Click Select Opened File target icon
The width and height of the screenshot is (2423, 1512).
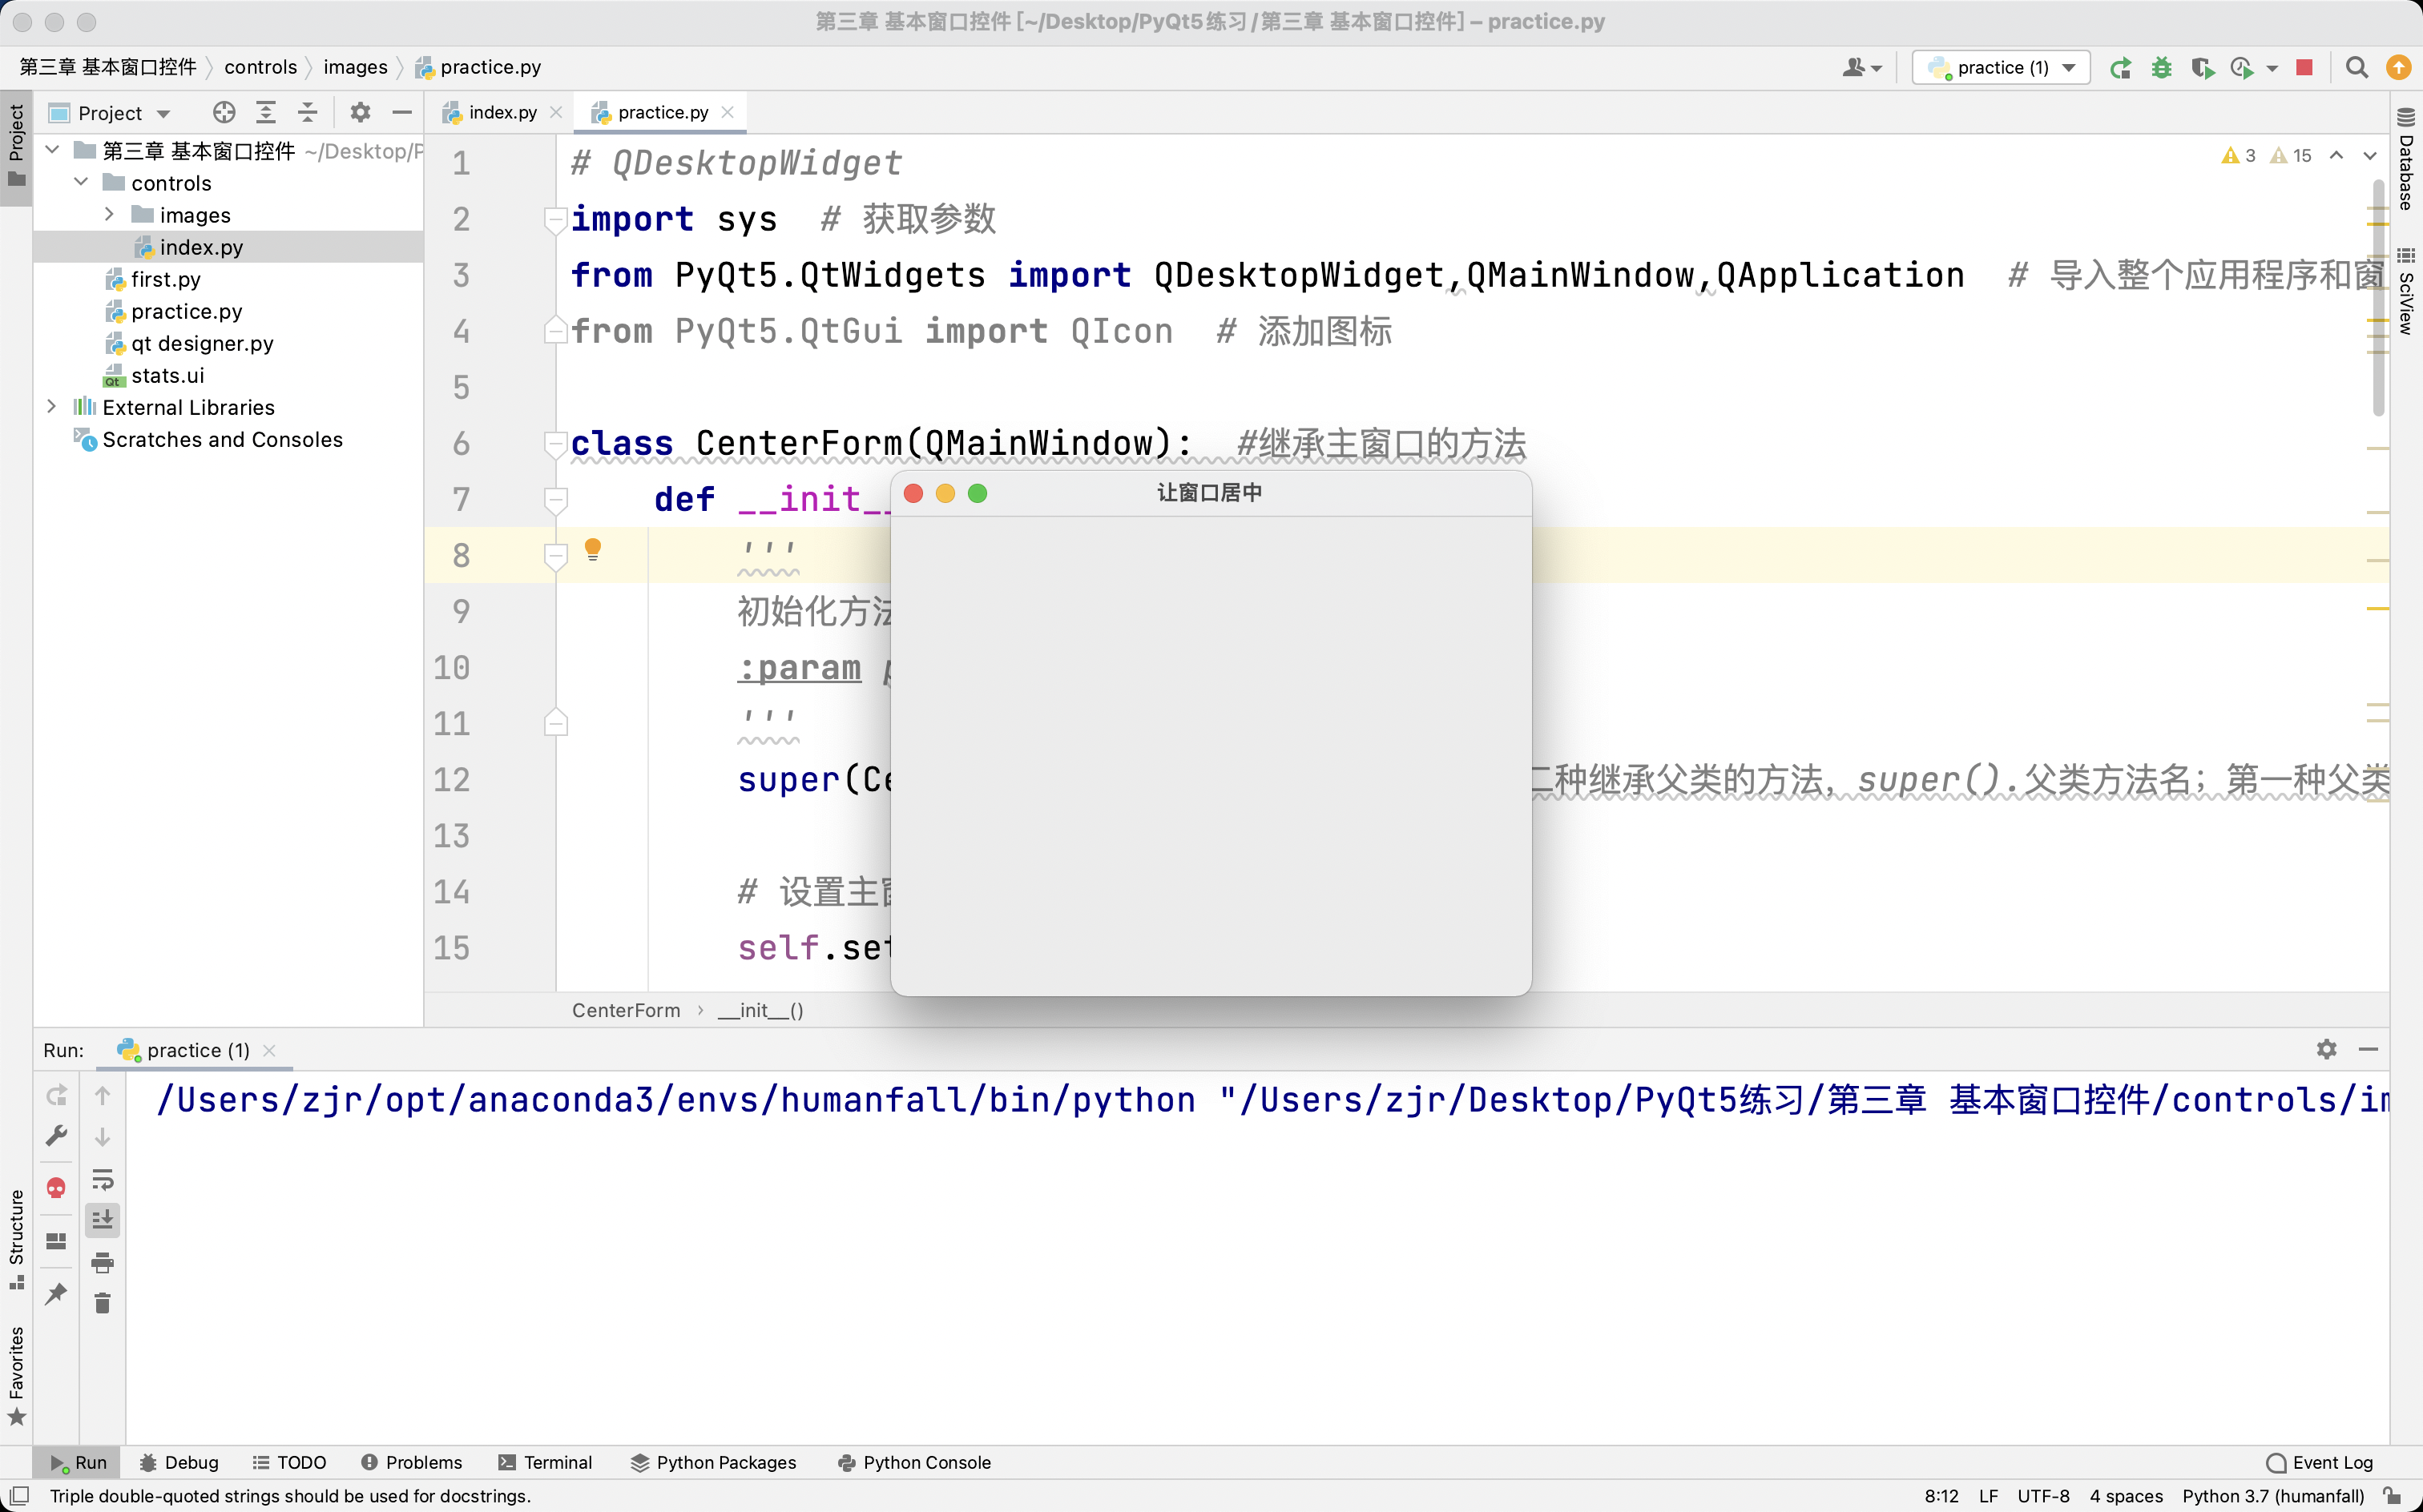pos(224,113)
